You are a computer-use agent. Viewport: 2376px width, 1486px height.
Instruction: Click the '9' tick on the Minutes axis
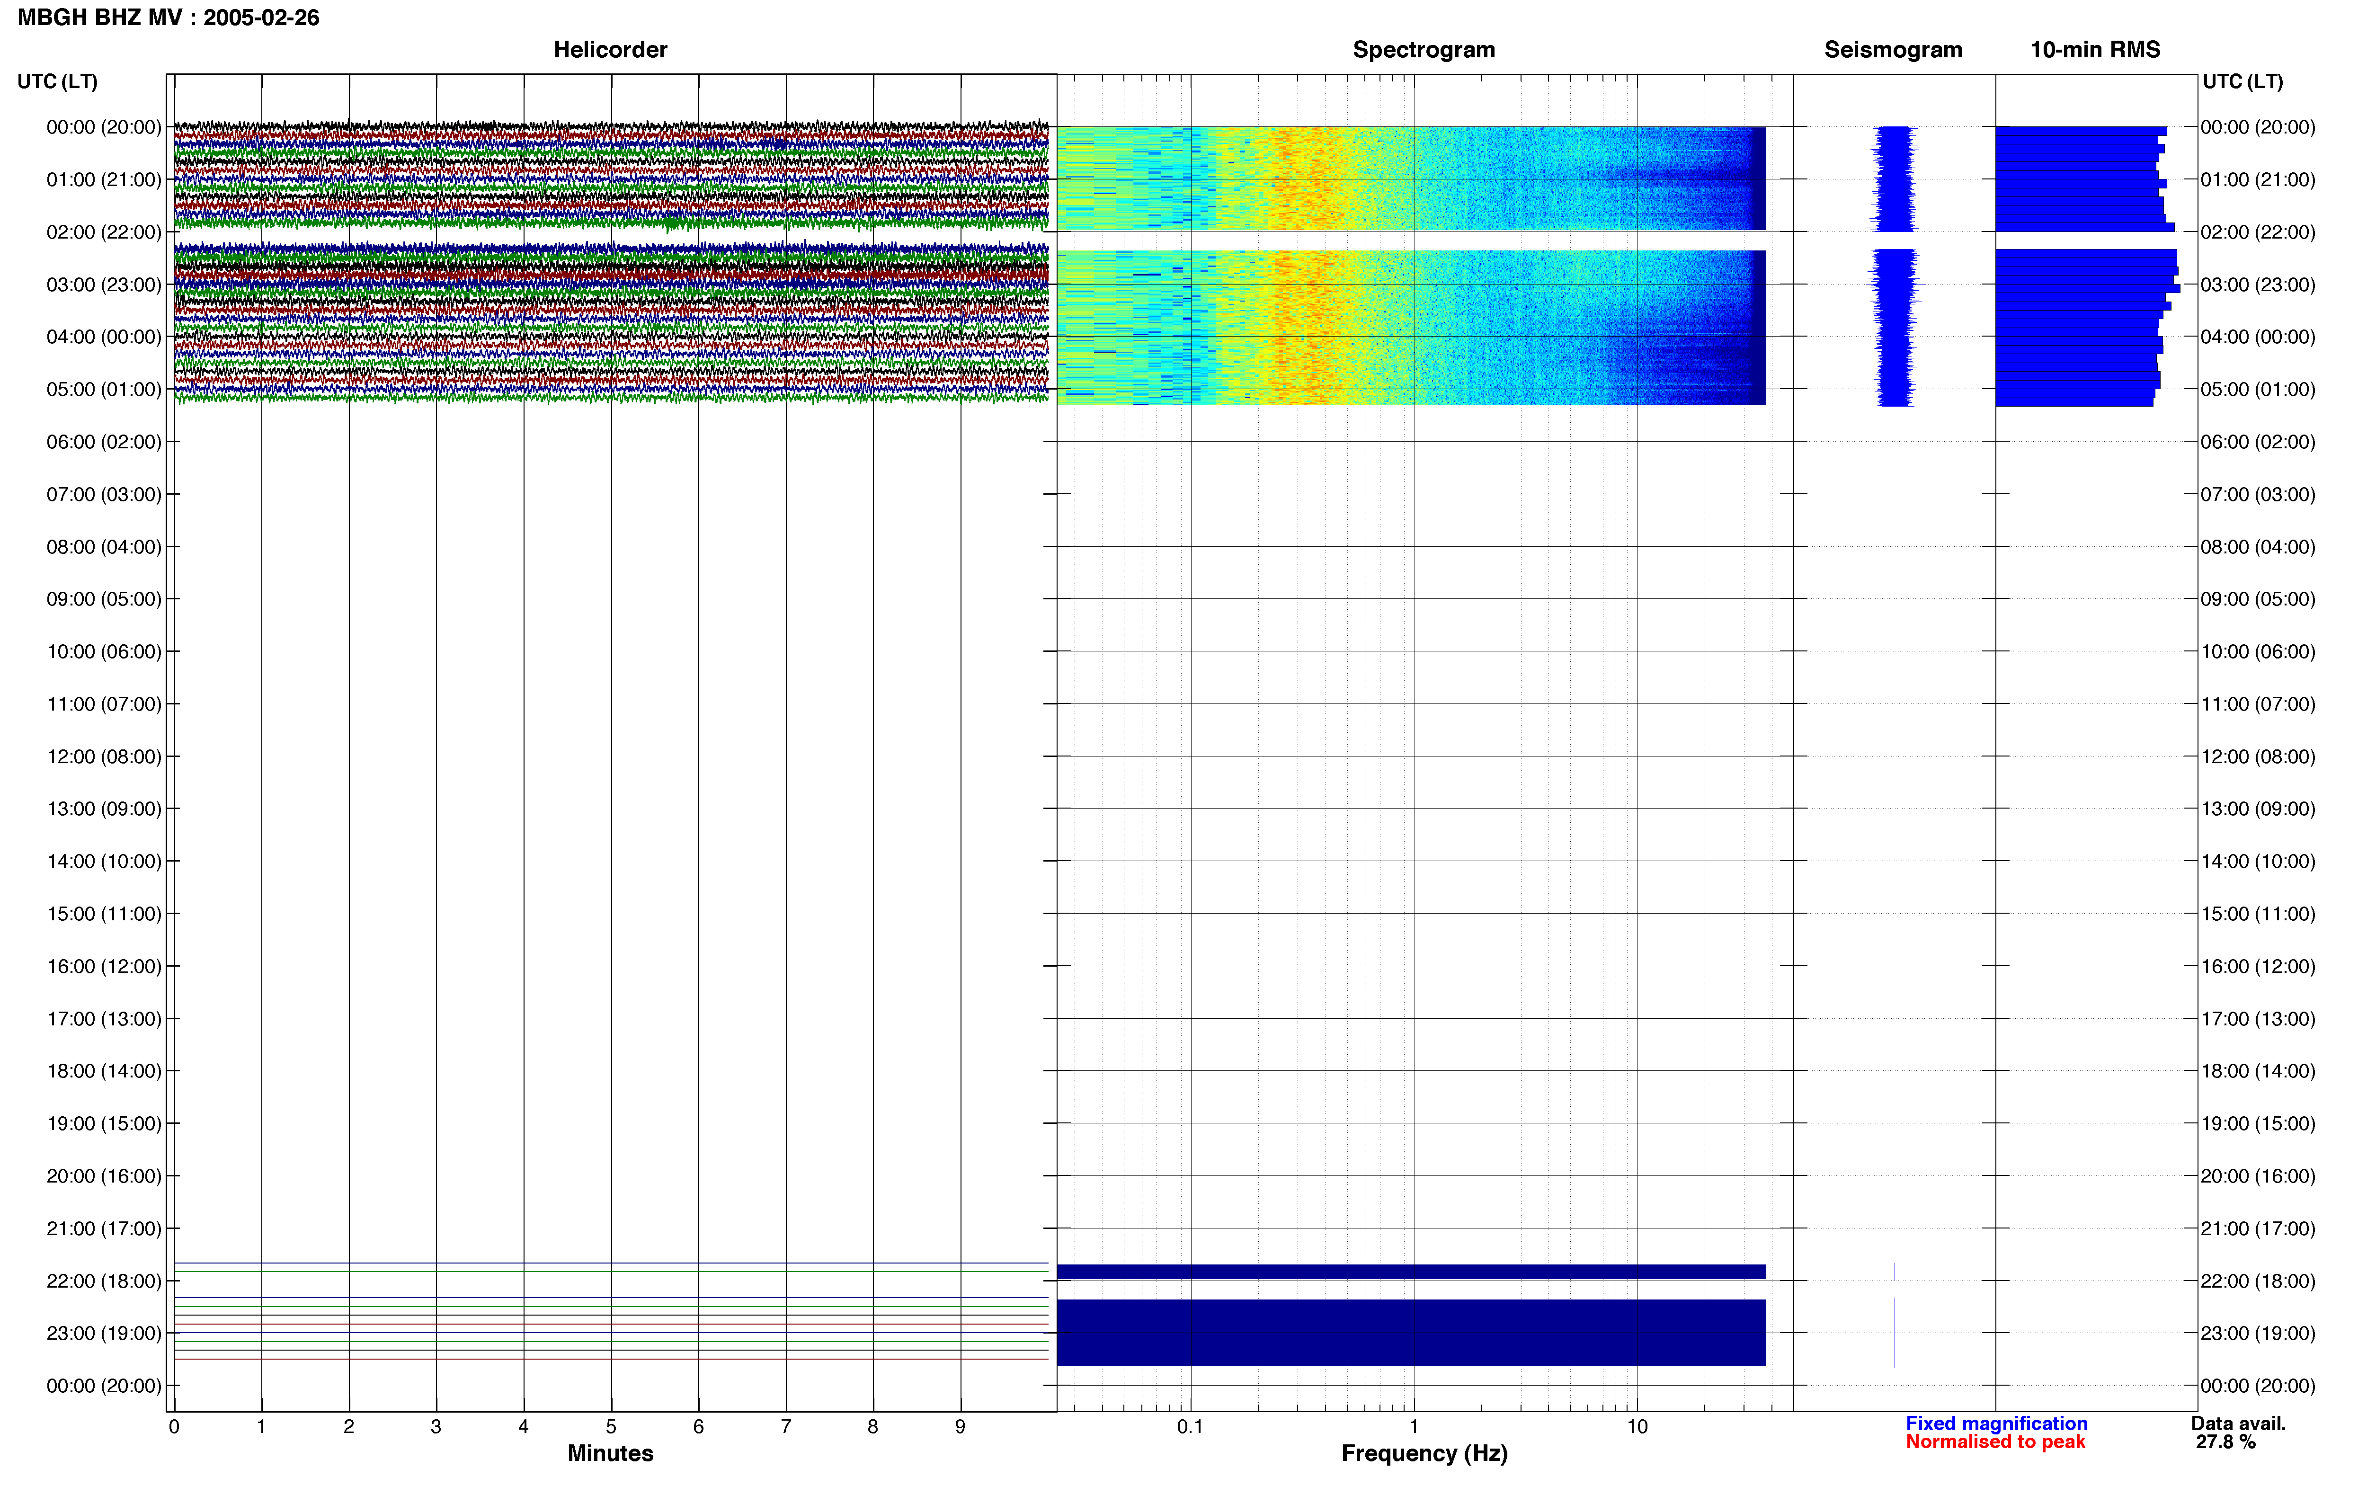[x=960, y=1427]
